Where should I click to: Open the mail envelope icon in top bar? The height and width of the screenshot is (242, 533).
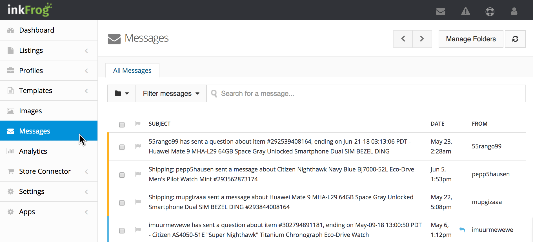point(441,12)
